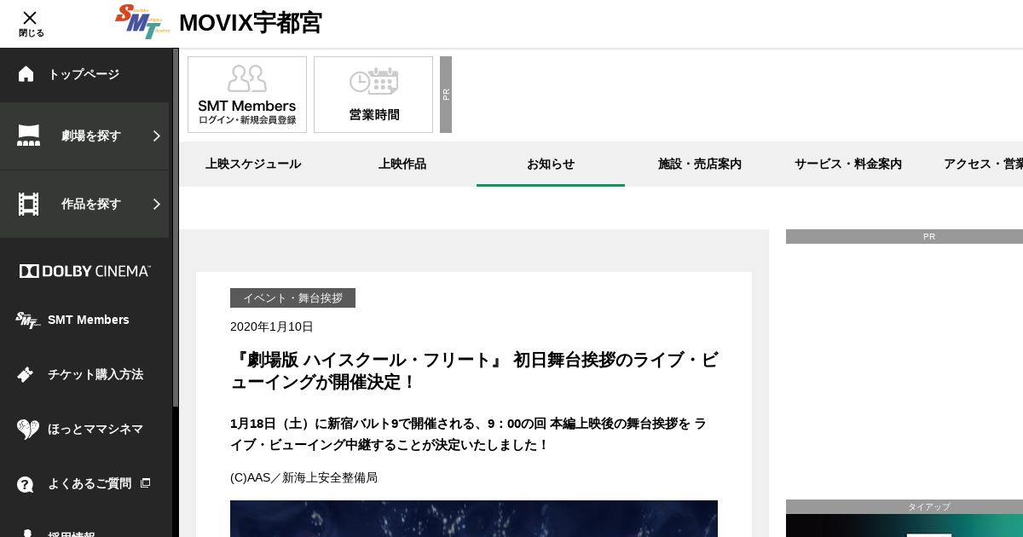This screenshot has height=537, width=1023.
Task: Click the clock calendar icon
Action: click(373, 82)
